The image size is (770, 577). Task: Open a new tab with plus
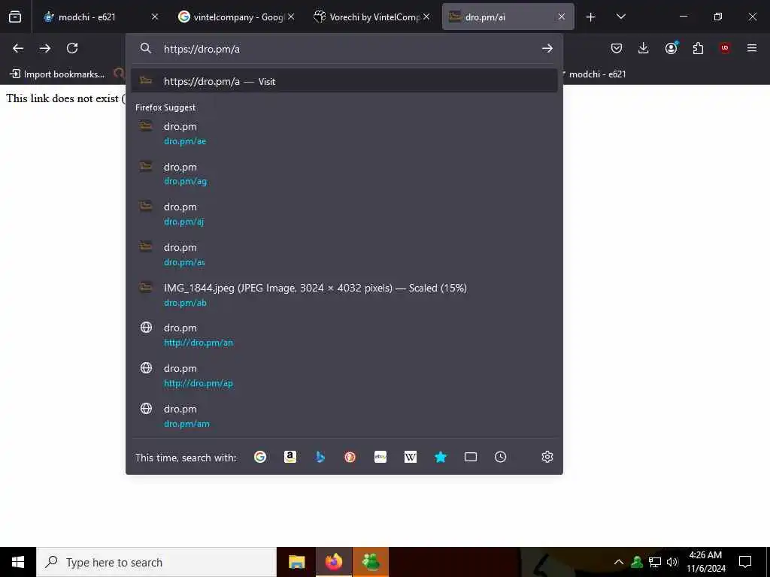(x=591, y=17)
